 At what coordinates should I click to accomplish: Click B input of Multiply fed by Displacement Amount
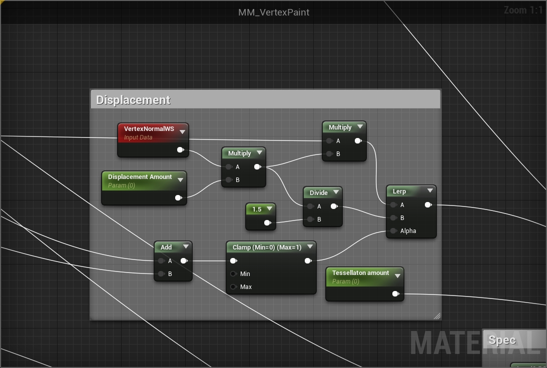[229, 180]
